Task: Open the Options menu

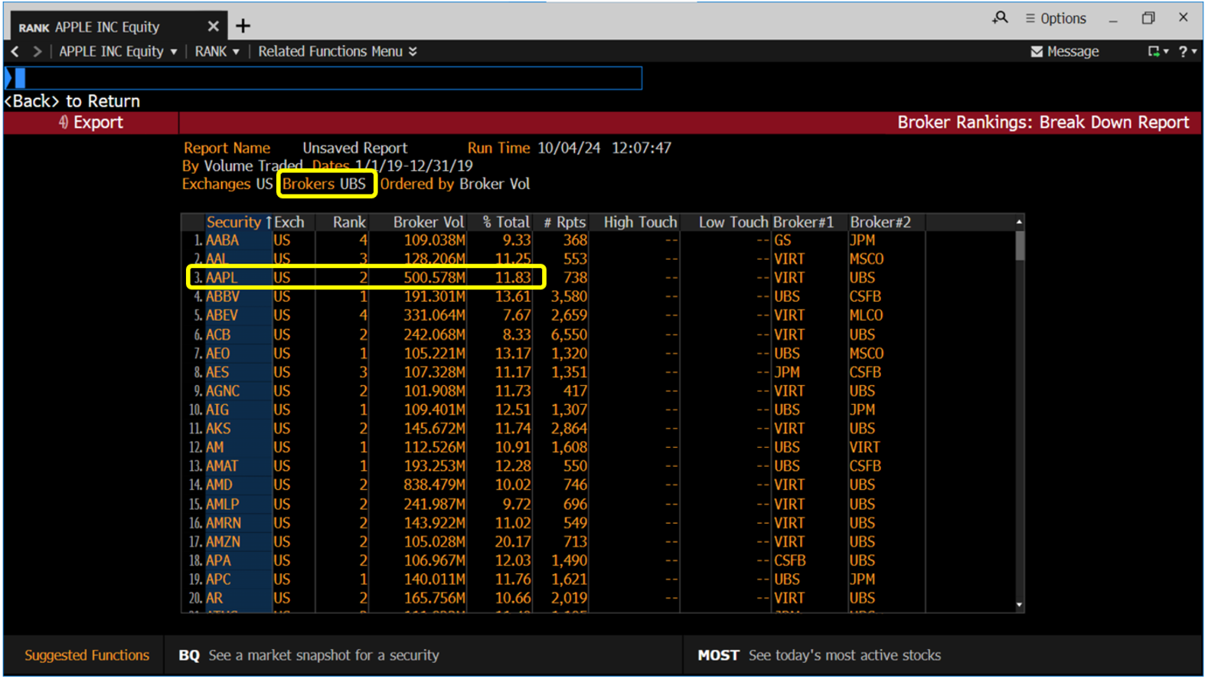Action: tap(1056, 18)
